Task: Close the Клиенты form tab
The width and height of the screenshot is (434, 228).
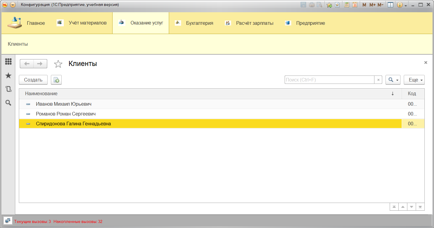Action: point(426,62)
